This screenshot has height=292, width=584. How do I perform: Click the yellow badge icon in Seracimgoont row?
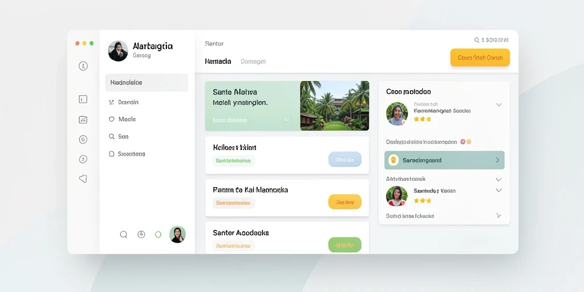[x=394, y=160]
